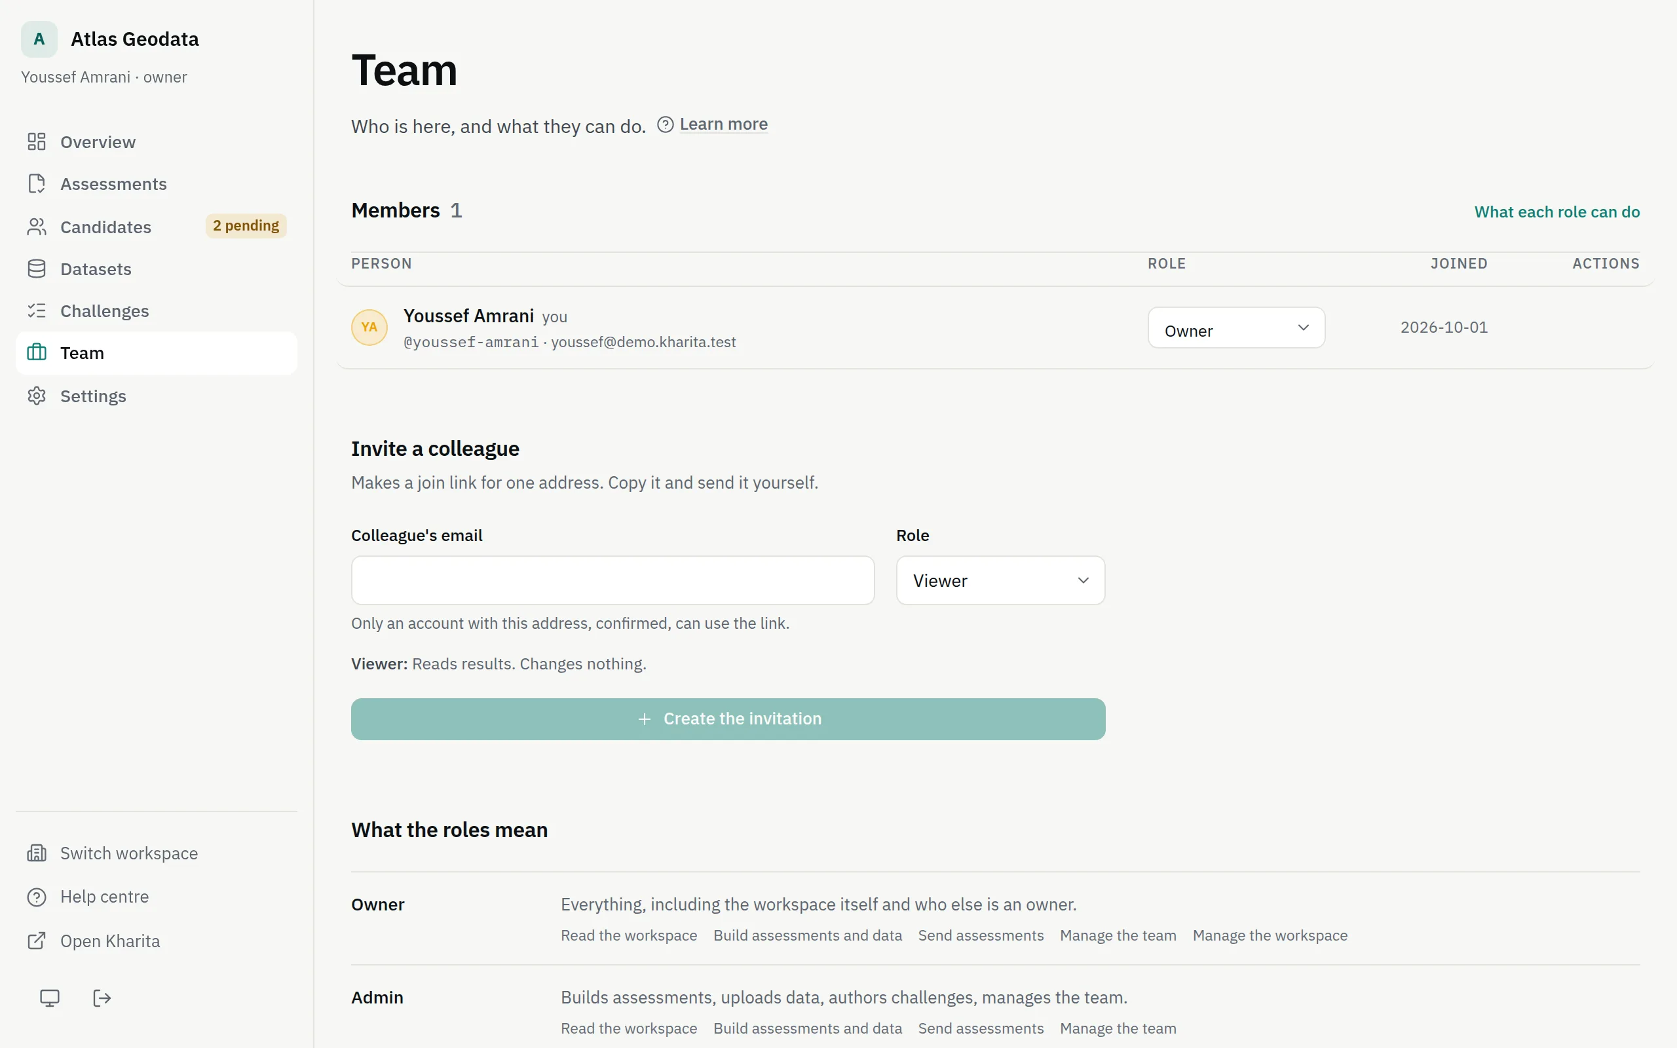This screenshot has height=1048, width=1677.
Task: Click the plus icon in the Create the invitation button
Action: 645,719
